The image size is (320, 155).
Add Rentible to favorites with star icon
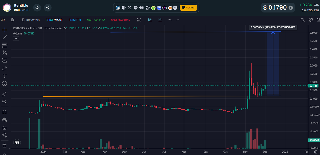[x=37, y=7]
